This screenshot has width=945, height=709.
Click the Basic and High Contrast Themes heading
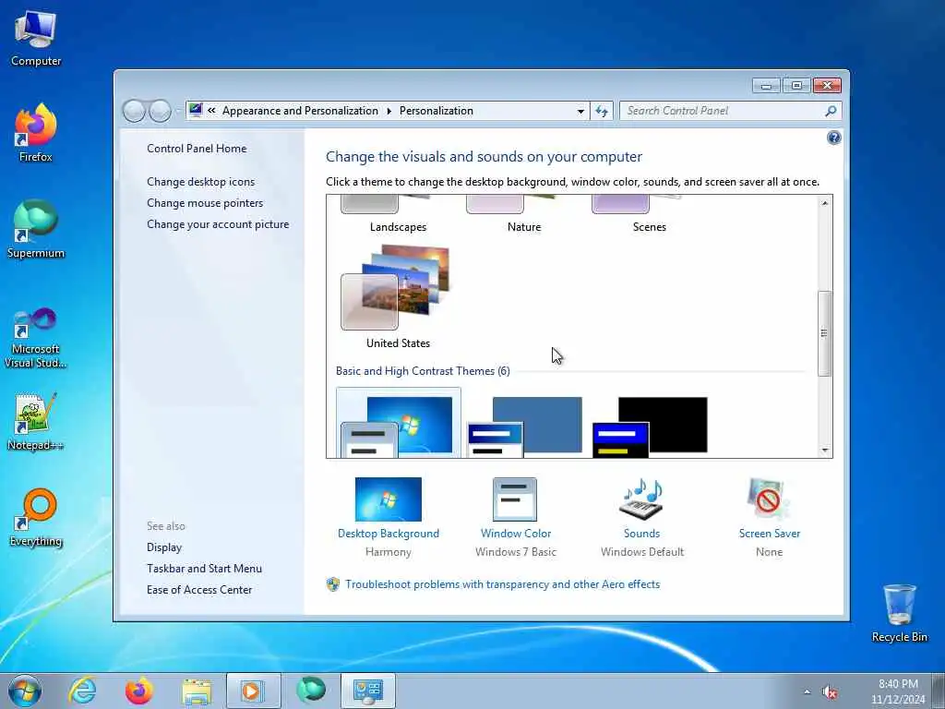423,371
